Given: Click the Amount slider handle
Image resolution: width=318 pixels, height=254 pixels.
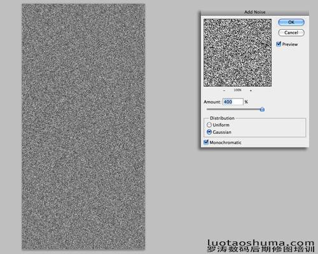Looking at the screenshot, I should (262, 109).
